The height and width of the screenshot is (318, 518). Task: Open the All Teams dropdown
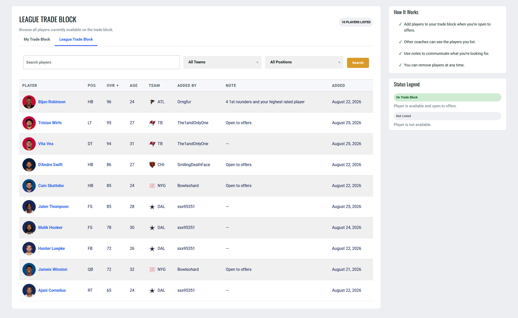pos(222,62)
